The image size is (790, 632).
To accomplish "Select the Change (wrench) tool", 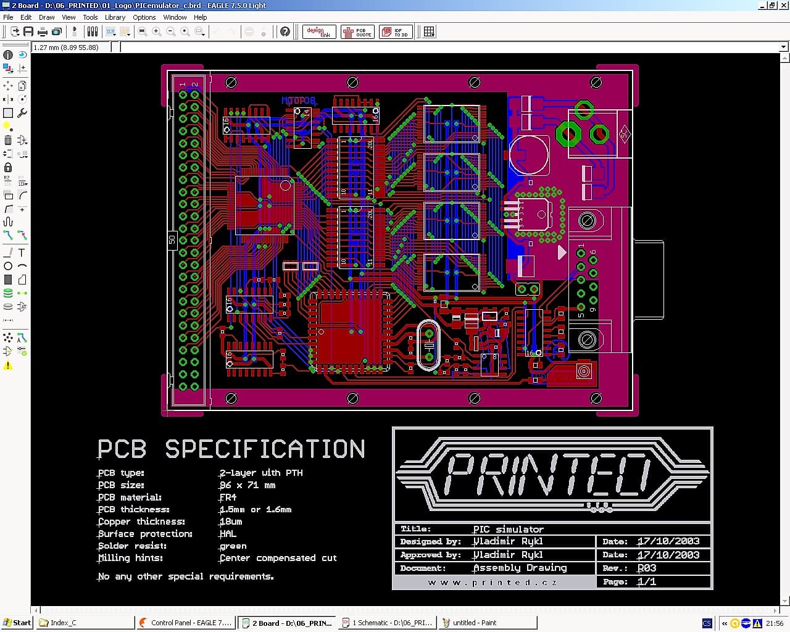I will [x=22, y=113].
